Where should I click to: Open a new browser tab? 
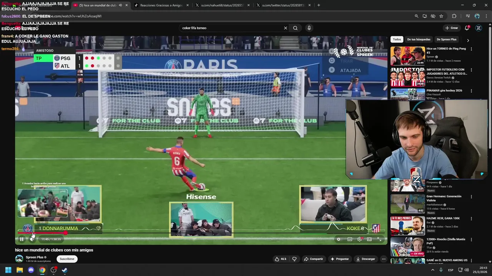319,5
